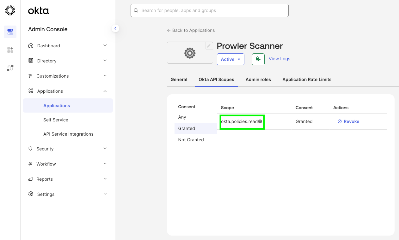Click the Actions column header
Image resolution: width=399 pixels, height=240 pixels.
(341, 108)
